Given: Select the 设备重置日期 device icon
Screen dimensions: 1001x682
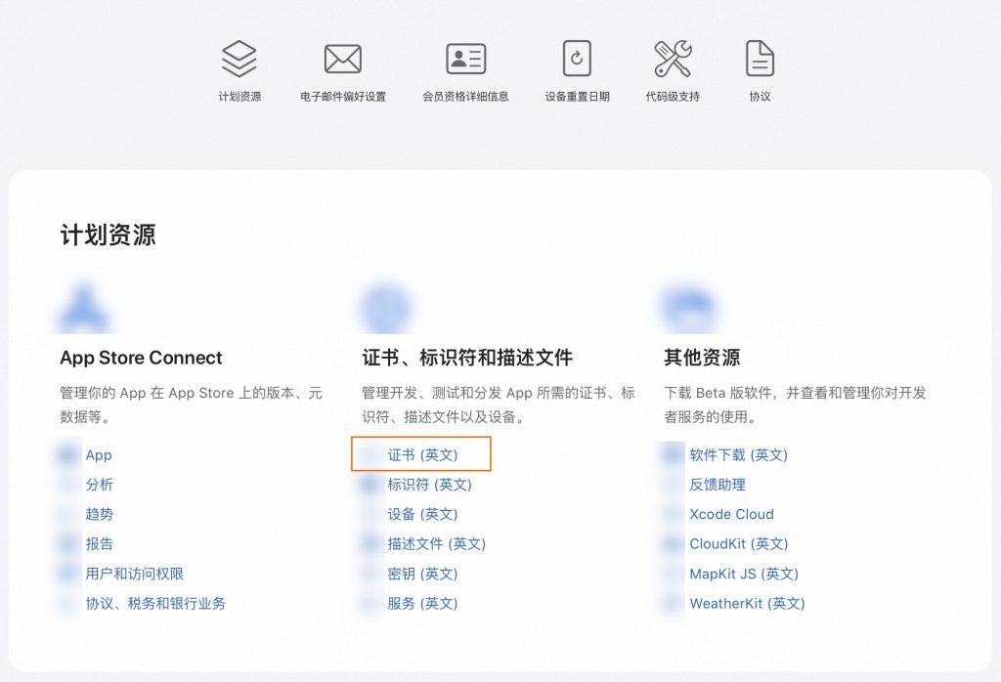Looking at the screenshot, I should pos(576,56).
